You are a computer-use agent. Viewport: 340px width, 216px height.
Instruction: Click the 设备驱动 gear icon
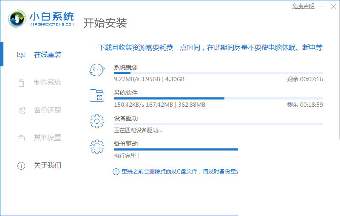tap(97, 121)
